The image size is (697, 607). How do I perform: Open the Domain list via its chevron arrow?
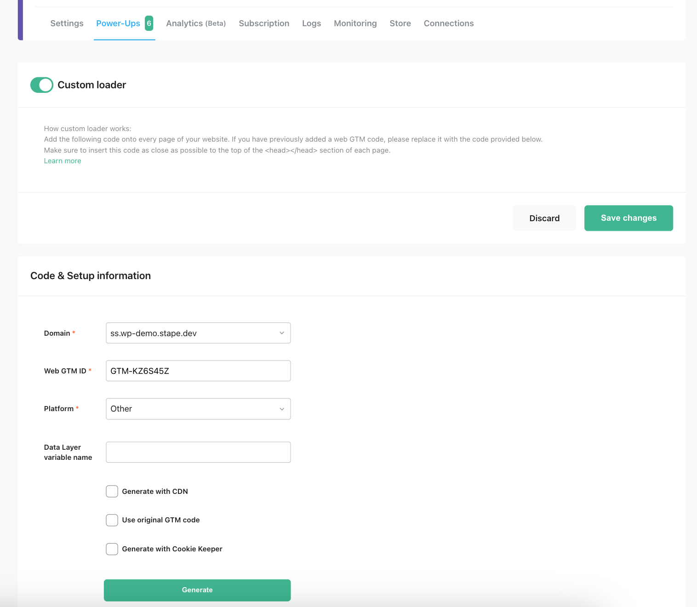pos(281,333)
